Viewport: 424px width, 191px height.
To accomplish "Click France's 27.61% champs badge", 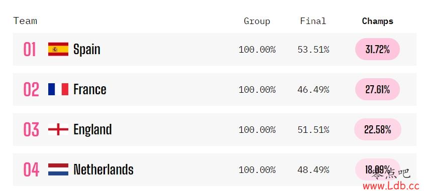I will [x=377, y=89].
